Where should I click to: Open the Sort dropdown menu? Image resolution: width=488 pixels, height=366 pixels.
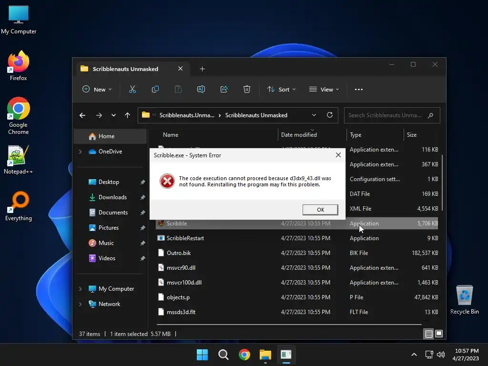tap(281, 89)
